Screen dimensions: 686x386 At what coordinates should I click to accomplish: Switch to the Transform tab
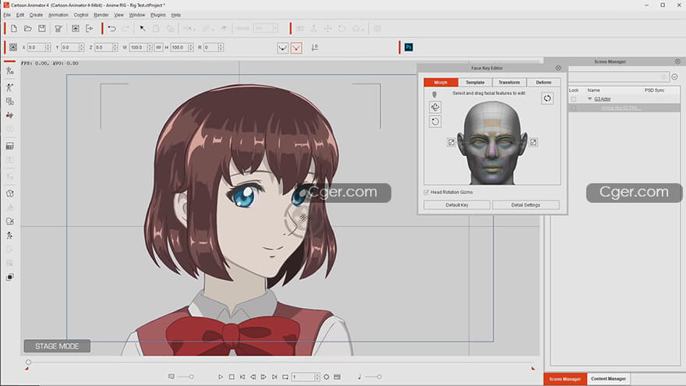click(x=509, y=83)
